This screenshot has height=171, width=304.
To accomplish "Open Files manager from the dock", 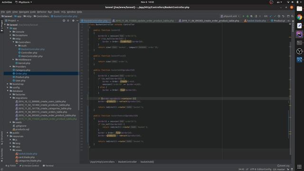I will [x=299, y=9].
